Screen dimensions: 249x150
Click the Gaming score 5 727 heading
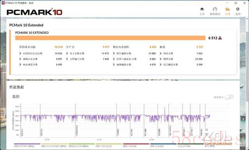(181, 47)
